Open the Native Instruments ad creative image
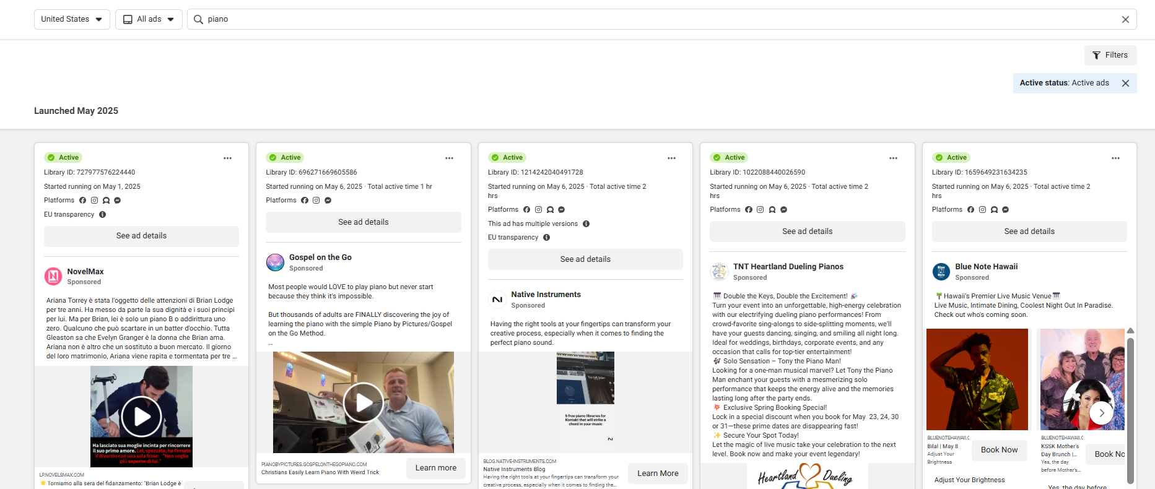 [x=585, y=402]
